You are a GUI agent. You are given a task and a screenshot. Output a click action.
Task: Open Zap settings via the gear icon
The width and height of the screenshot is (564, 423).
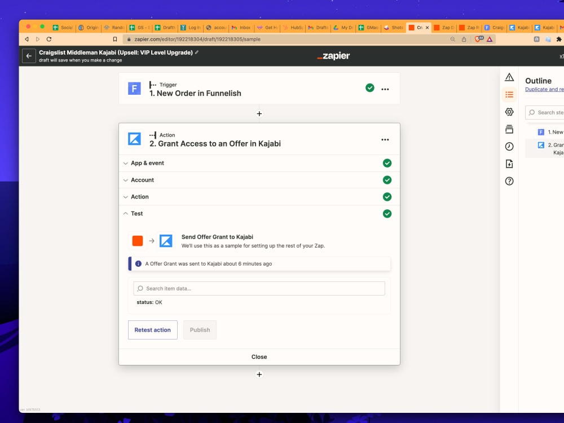tap(509, 112)
